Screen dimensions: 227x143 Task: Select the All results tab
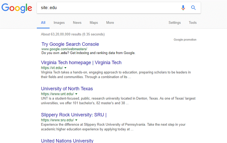point(43,23)
